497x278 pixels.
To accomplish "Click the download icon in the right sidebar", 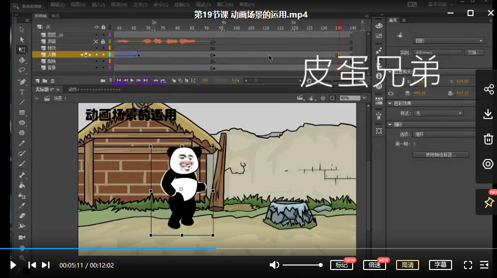I will click(489, 114).
